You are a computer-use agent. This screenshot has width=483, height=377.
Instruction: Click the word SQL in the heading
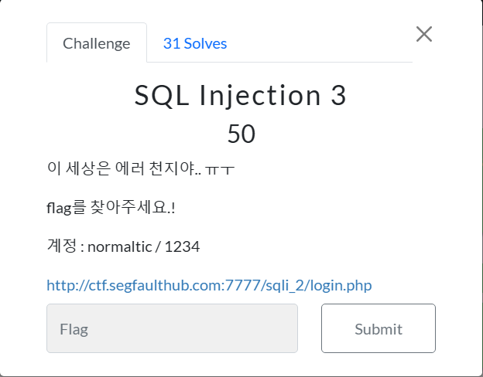162,96
